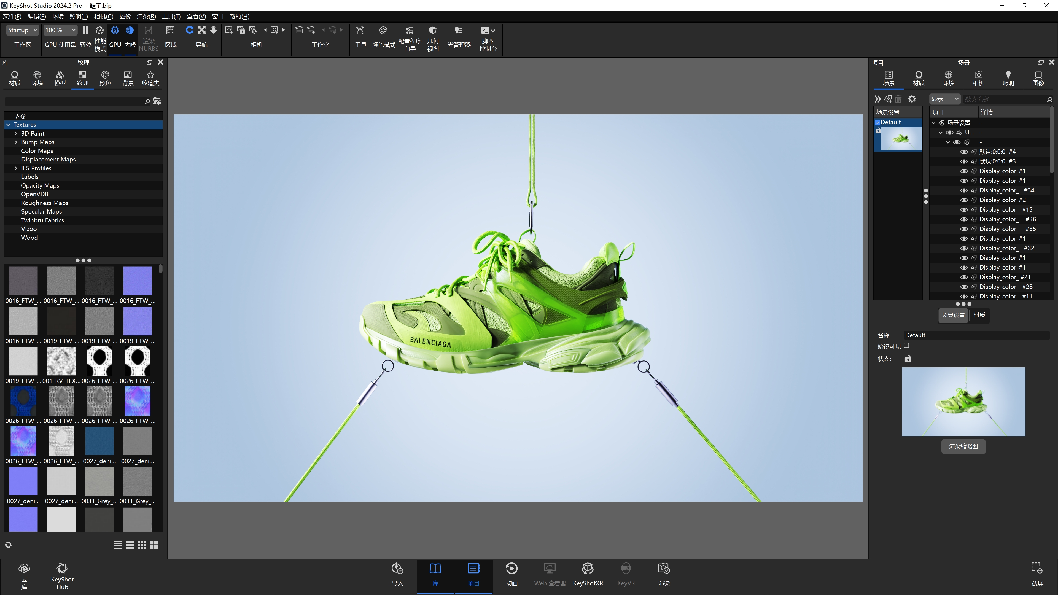Take a 截屏 screenshot
Viewport: 1058px width, 595px height.
pyautogui.click(x=1037, y=575)
